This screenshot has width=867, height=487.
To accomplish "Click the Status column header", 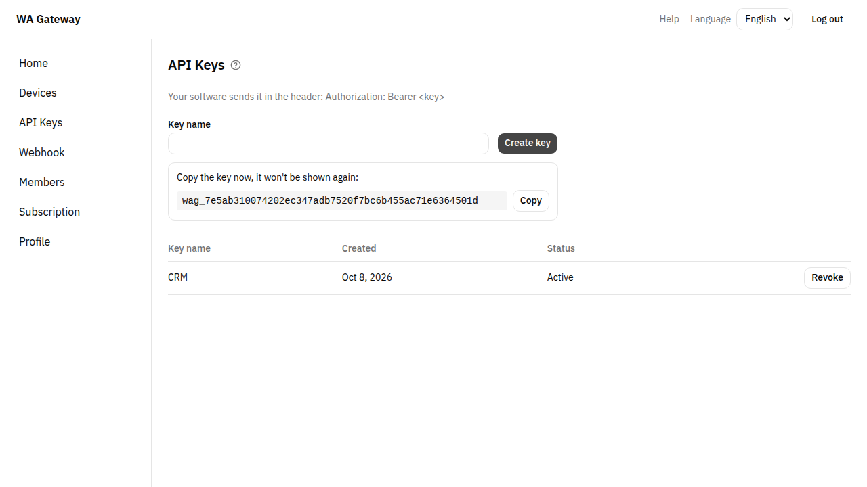I will click(x=561, y=248).
